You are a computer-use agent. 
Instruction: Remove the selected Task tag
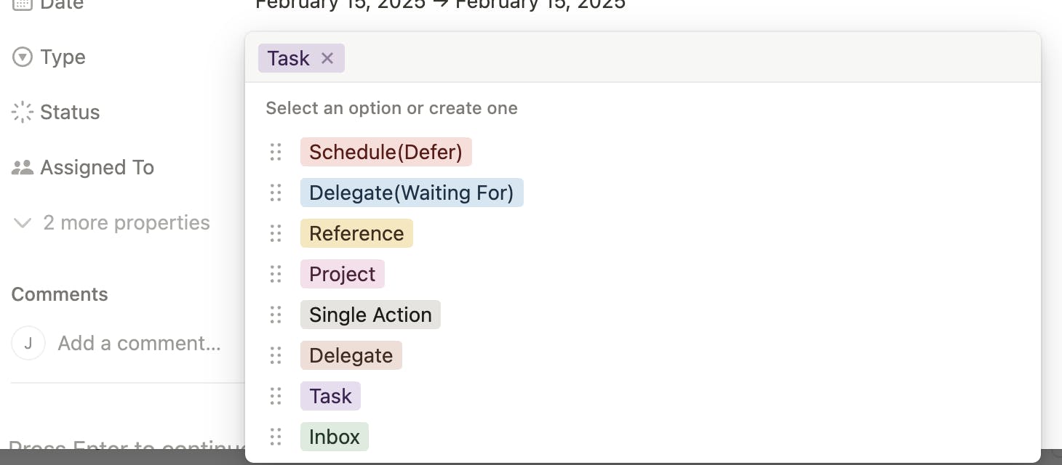tap(327, 58)
